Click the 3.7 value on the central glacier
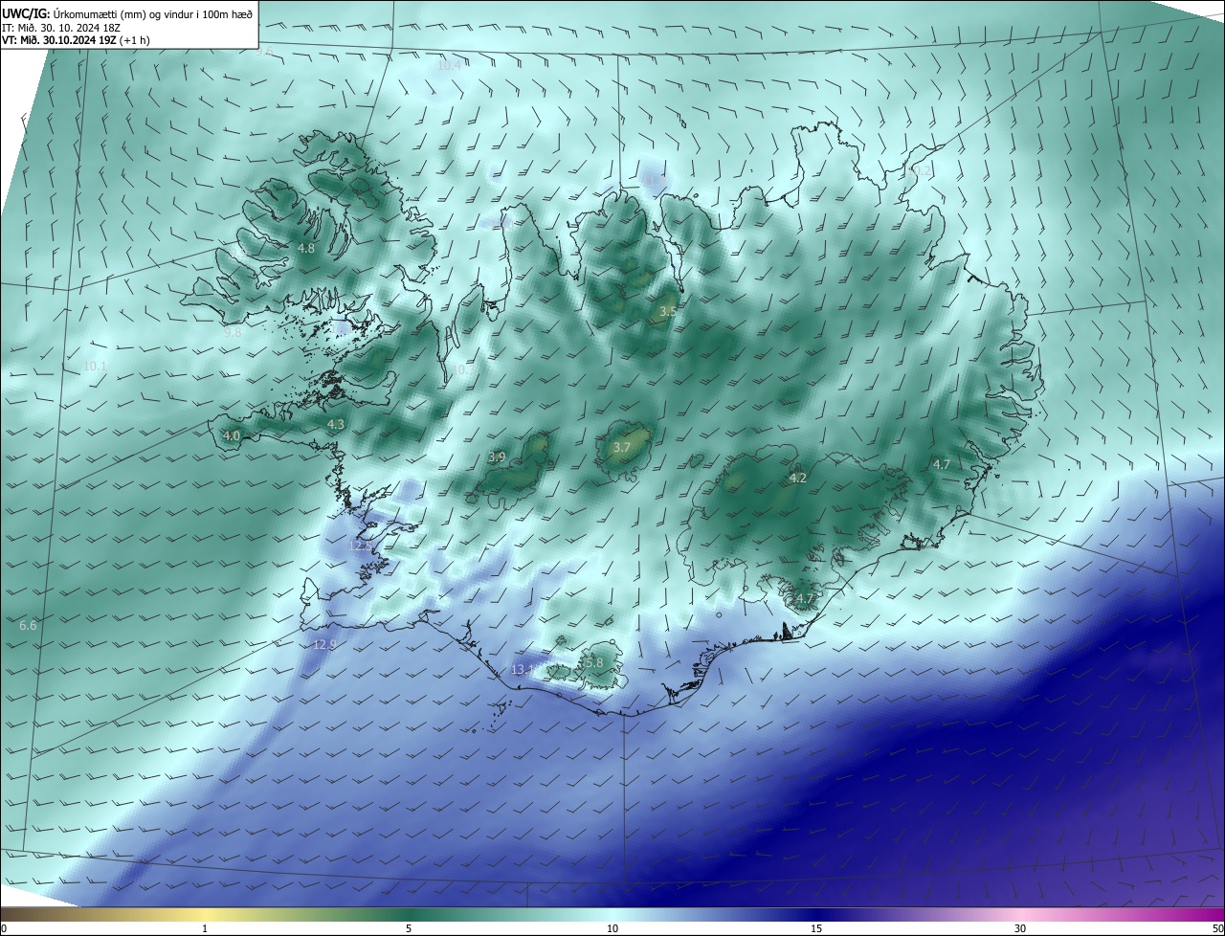Screen dimensions: 1225x936 pos(621,448)
